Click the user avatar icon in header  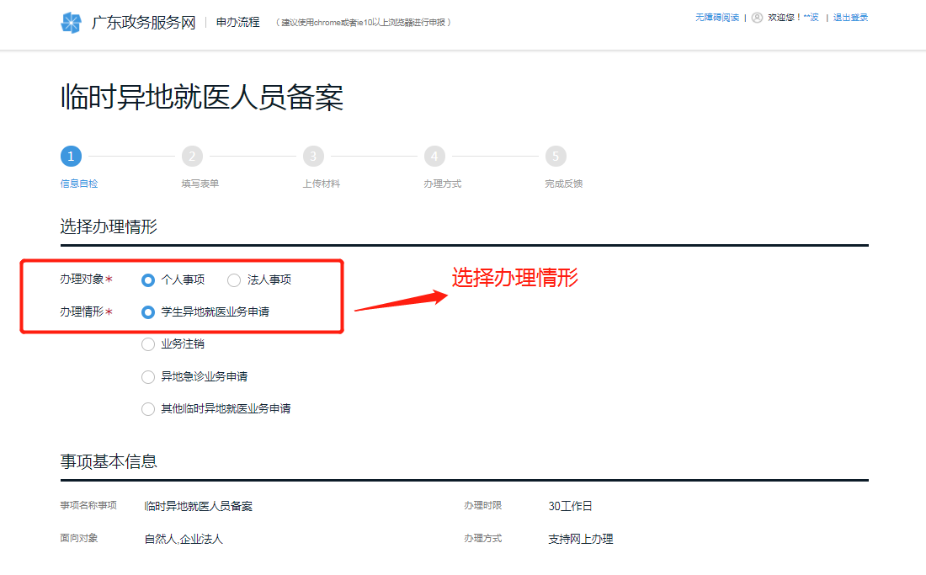pyautogui.click(x=757, y=18)
